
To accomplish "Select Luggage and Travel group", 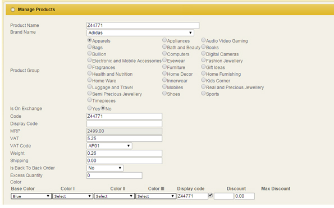I will pos(89,86).
